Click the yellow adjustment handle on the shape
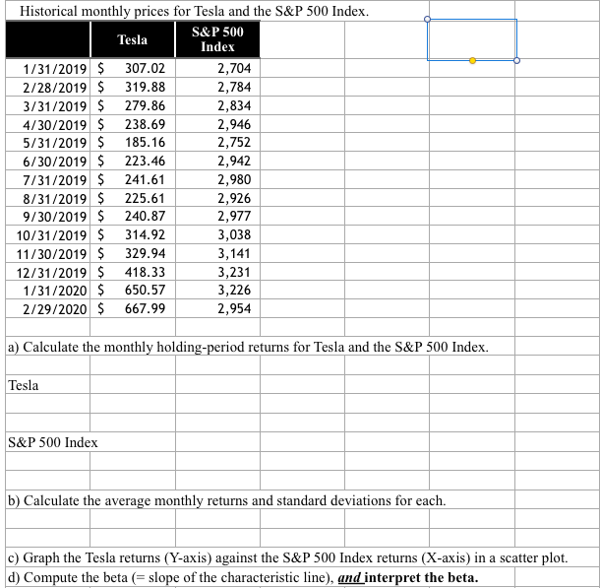This screenshot has width=600, height=588. tap(472, 60)
